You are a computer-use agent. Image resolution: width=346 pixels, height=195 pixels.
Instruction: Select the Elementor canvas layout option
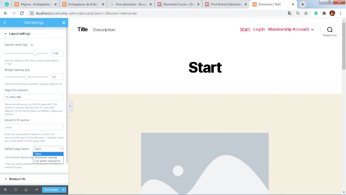coord(48,158)
